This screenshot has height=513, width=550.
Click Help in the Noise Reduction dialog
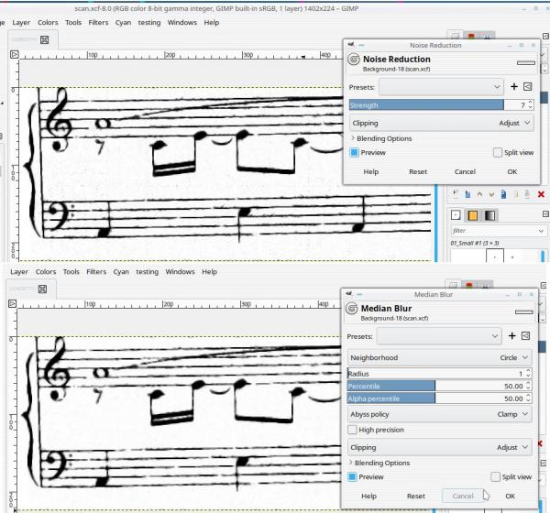click(x=370, y=172)
